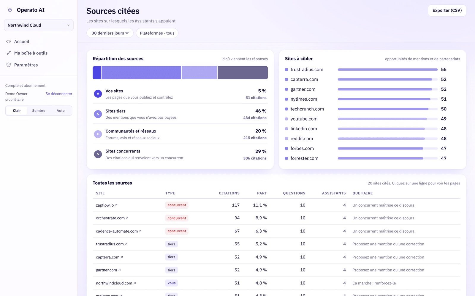Click the vous tag in northwindcloud.com row
Screen dimensions: 475x296
pyautogui.click(x=172, y=283)
